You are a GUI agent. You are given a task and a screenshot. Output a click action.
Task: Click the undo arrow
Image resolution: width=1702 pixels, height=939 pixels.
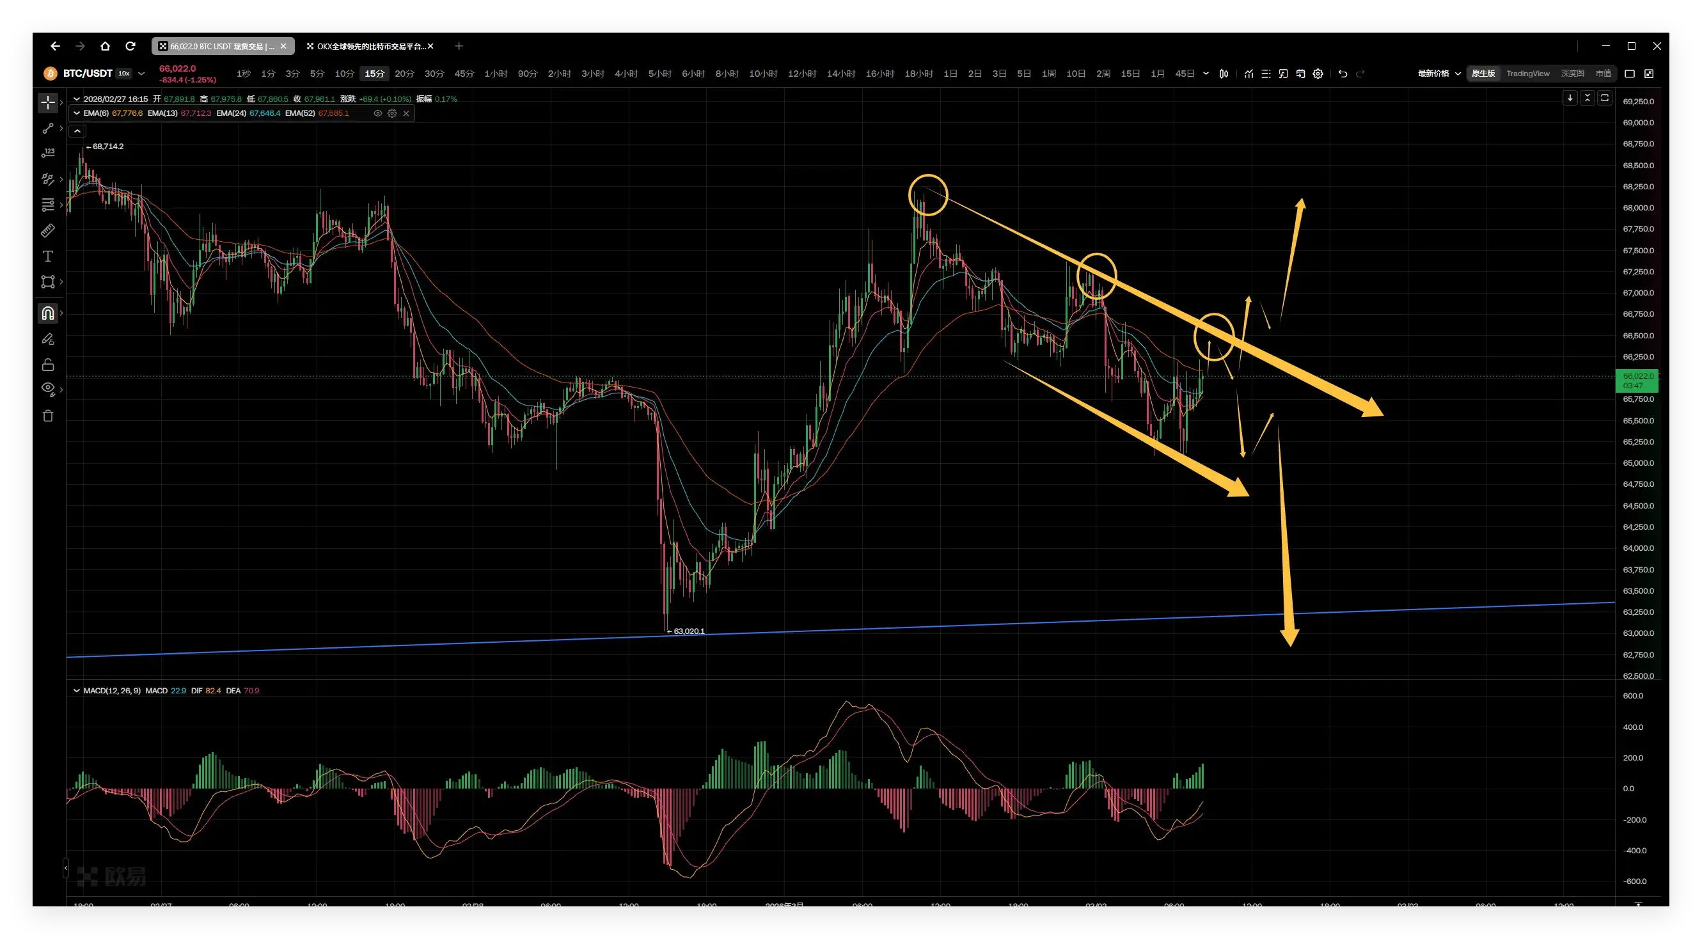coord(1343,74)
